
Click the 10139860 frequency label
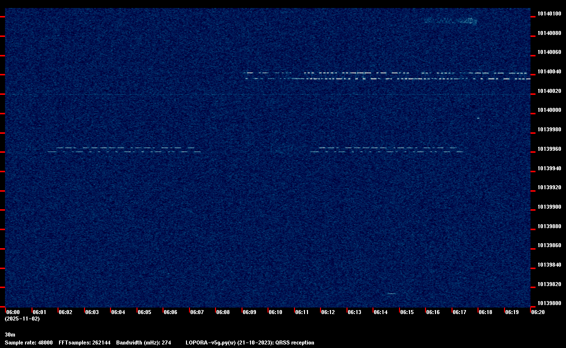pos(549,245)
